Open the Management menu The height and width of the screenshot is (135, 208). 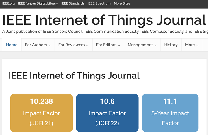click(140, 45)
